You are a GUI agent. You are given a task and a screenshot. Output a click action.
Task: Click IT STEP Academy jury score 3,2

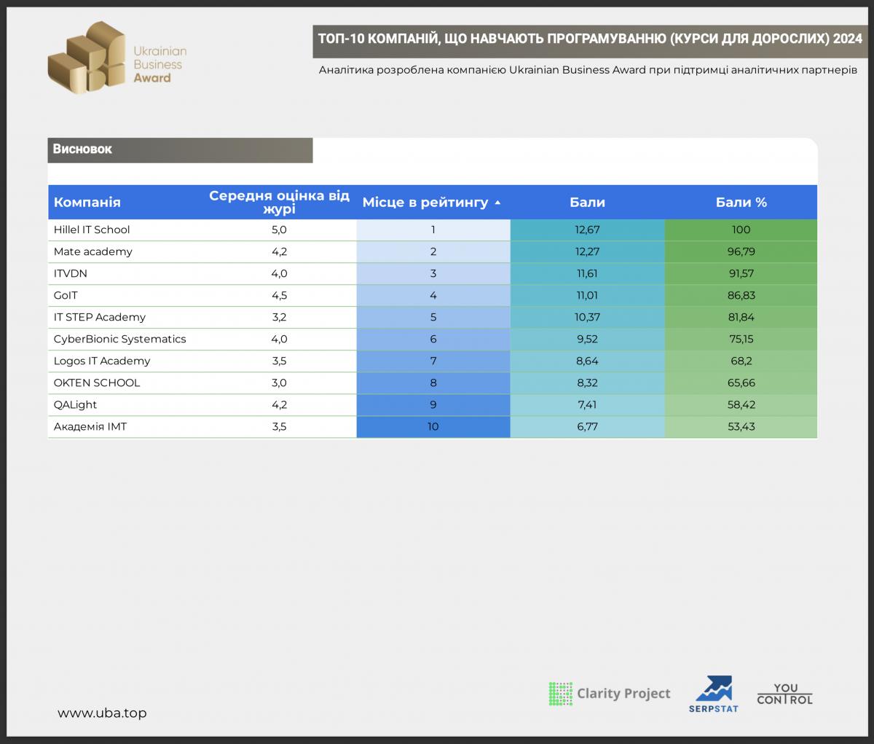pyautogui.click(x=280, y=317)
